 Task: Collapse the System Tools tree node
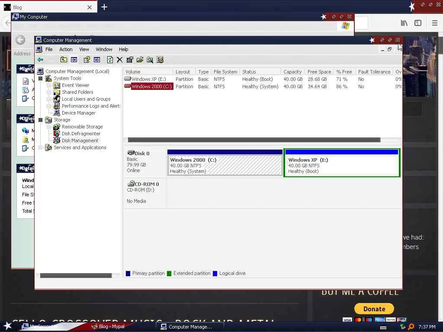[x=40, y=79]
